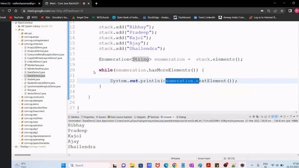
Task: Open MyInterface.java file
Action: point(36,65)
